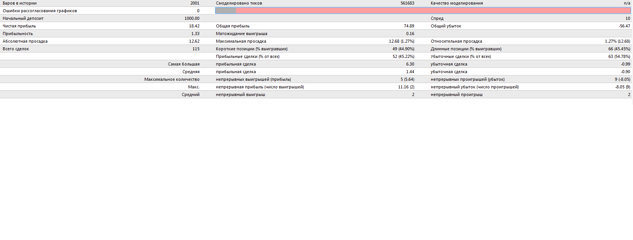
Task: Select the 'Абсолютная просадка' label
Action: pyautogui.click(x=25, y=41)
